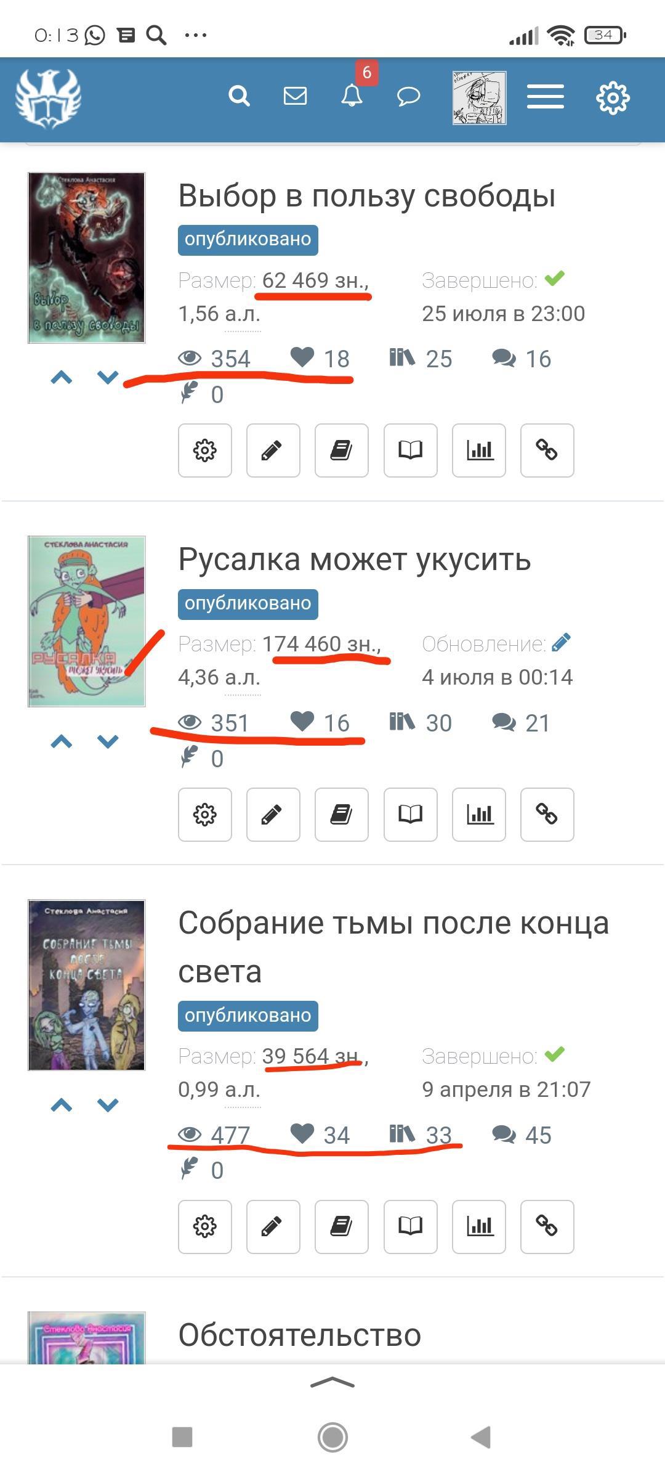665x1479 pixels.
Task: Click the update pencil next to Обновление
Action: click(x=561, y=643)
